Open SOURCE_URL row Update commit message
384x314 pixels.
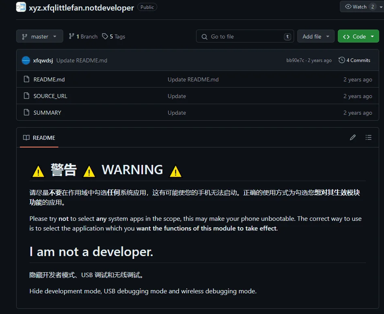(x=177, y=96)
